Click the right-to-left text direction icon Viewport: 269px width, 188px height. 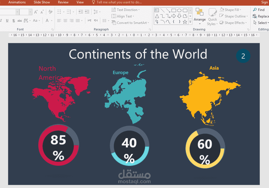96,21
